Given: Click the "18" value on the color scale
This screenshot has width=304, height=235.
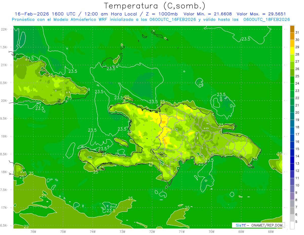Looking at the screenshot, I should pyautogui.click(x=297, y=127).
